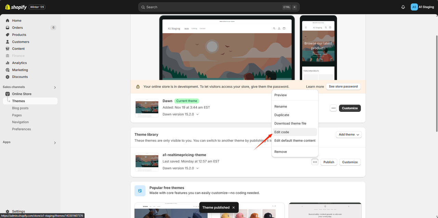
Task: Choose Duplicate in the context menu
Action: [x=295, y=115]
